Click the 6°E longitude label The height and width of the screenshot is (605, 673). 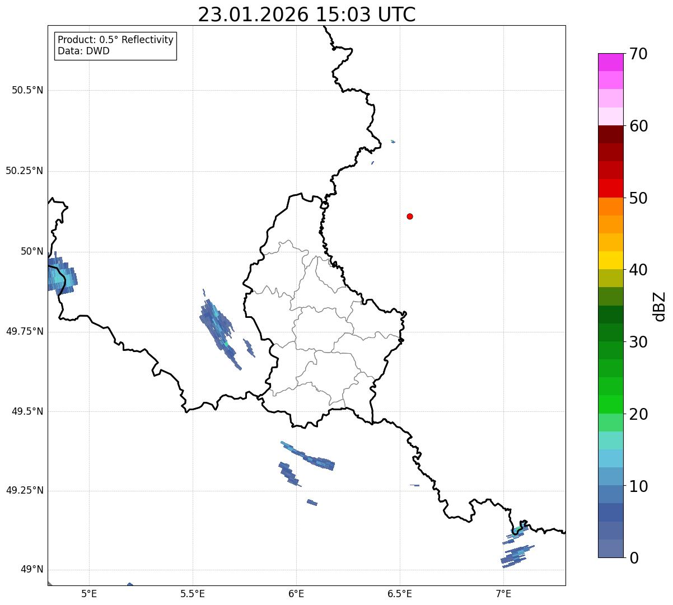point(296,594)
